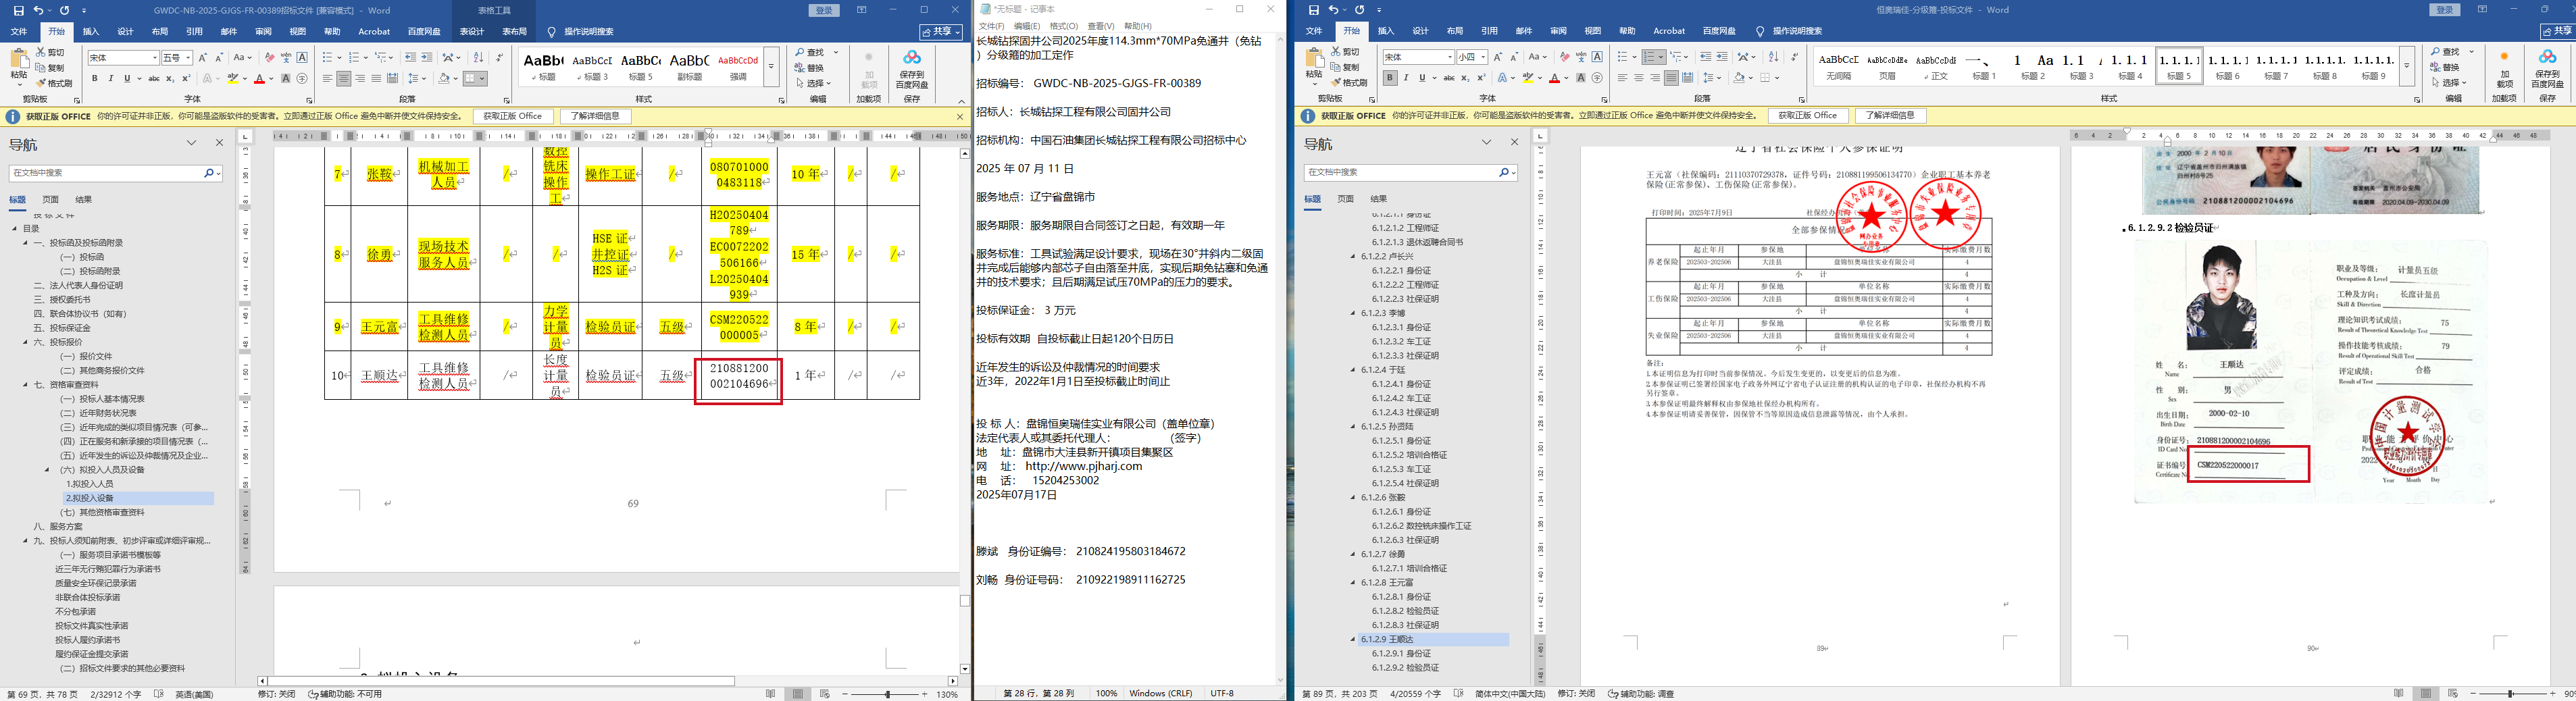
Task: Click 登录 button in left Word title bar
Action: pyautogui.click(x=824, y=10)
